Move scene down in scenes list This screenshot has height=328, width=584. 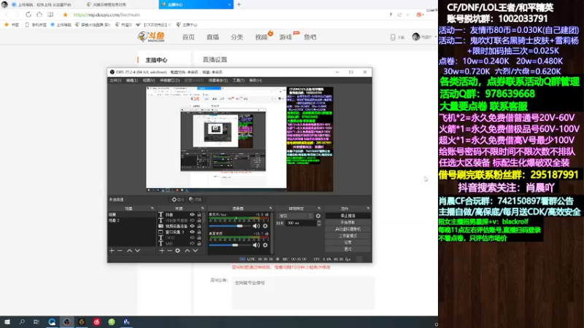click(x=137, y=251)
